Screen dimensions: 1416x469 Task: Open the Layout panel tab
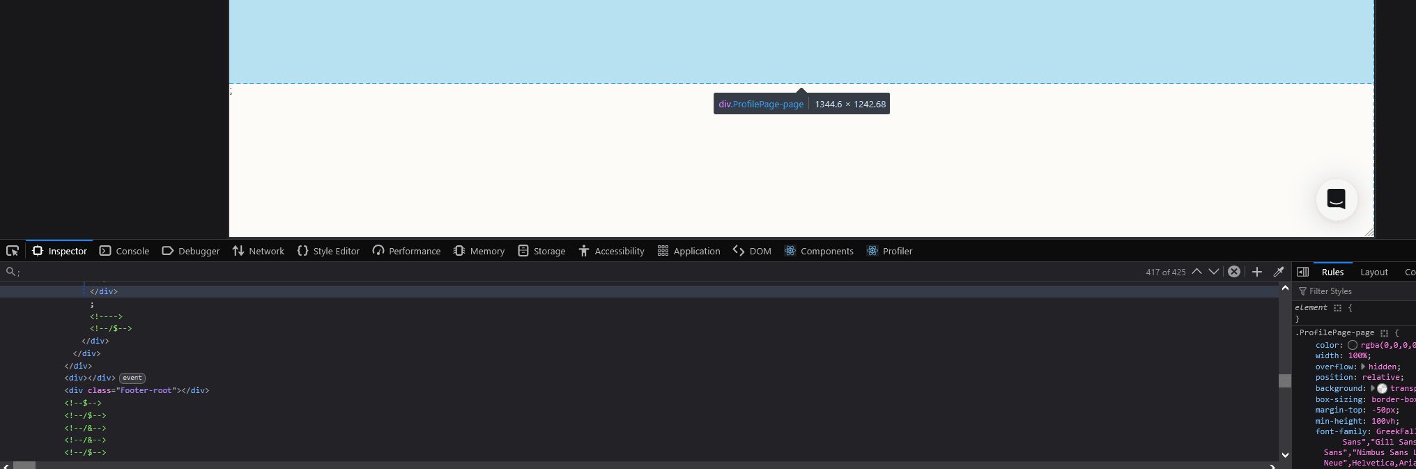(1373, 272)
